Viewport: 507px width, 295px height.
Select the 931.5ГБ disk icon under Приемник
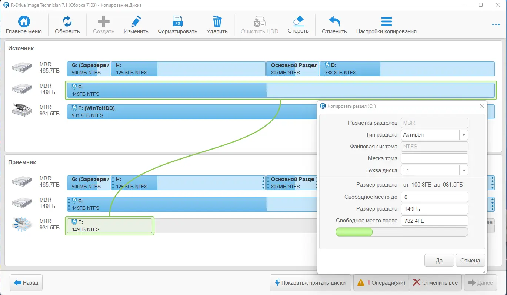(22, 224)
